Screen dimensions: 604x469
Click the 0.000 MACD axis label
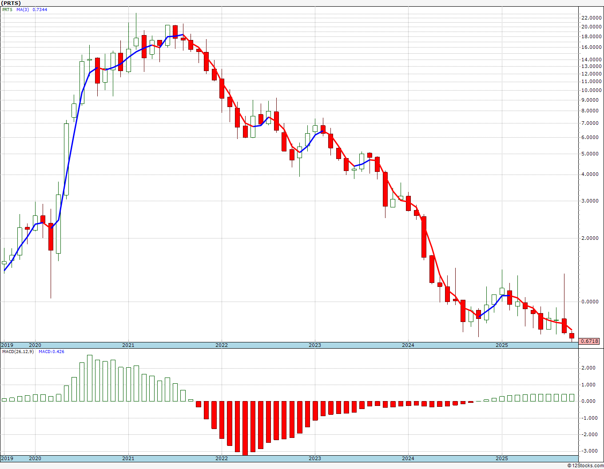point(589,401)
